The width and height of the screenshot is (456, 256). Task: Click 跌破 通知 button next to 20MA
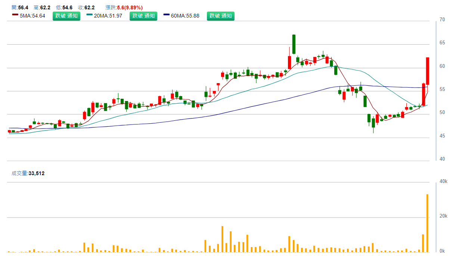143,16
